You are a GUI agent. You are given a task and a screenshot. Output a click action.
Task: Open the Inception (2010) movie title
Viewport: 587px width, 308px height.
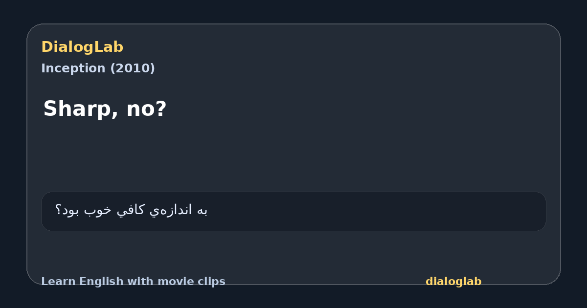(98, 68)
